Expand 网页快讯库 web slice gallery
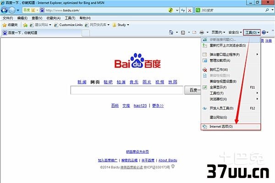275x183 pixels. [97, 25]
